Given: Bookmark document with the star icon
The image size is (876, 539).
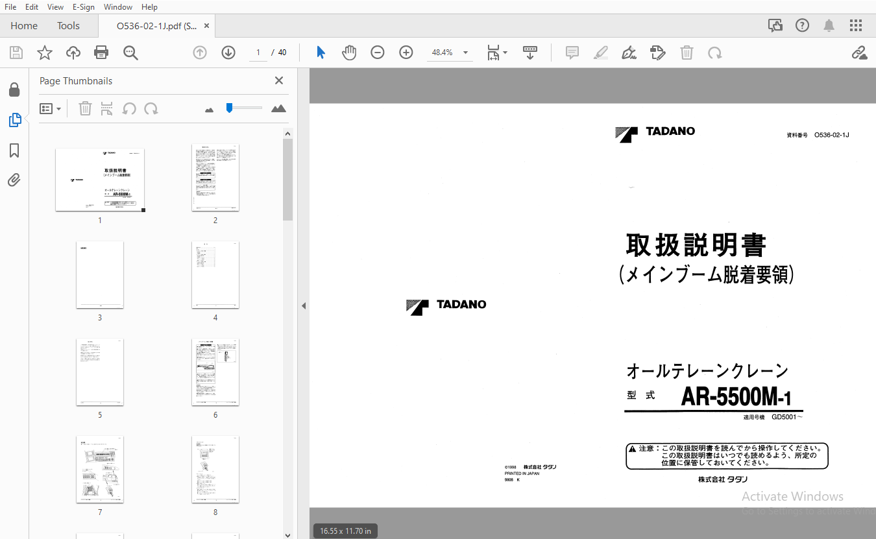Looking at the screenshot, I should click(45, 53).
